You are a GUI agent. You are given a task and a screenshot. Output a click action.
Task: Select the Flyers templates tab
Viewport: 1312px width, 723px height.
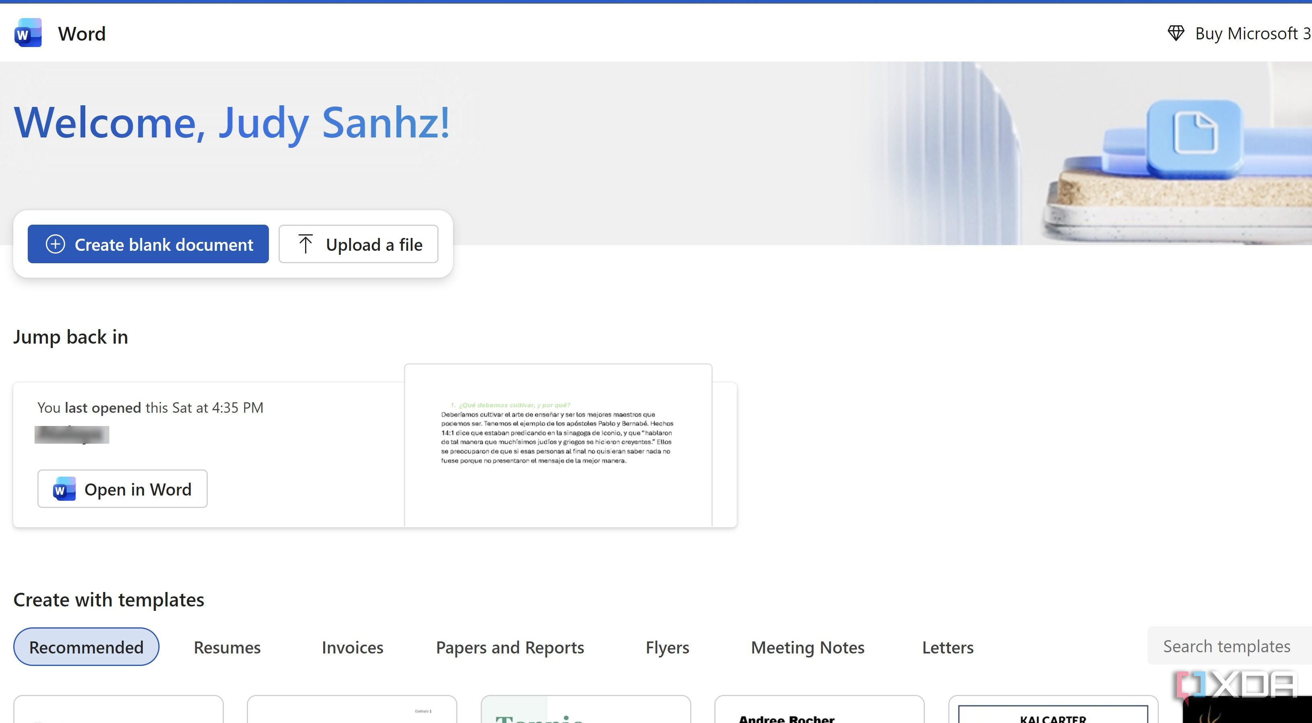coord(667,647)
